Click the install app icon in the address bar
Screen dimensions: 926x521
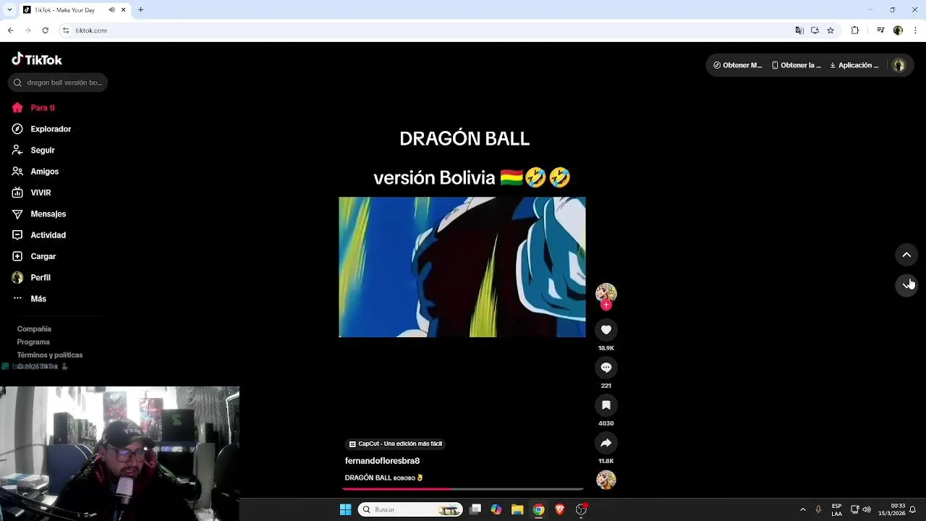[815, 30]
